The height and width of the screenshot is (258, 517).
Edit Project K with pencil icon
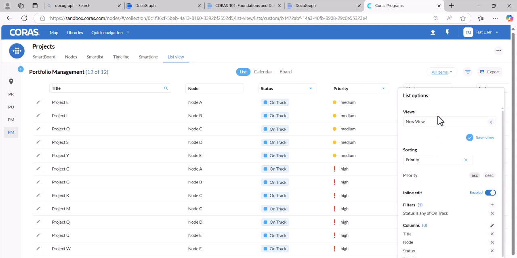pos(38,195)
